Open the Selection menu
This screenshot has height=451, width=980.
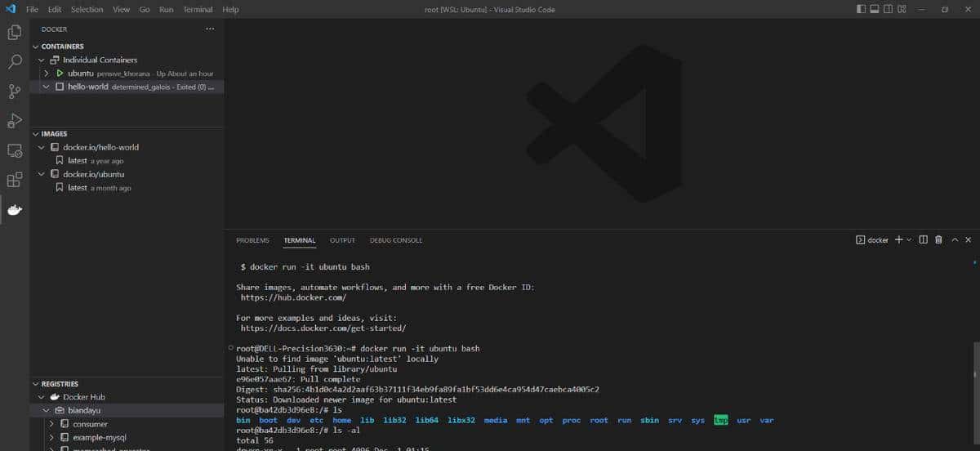click(x=87, y=9)
